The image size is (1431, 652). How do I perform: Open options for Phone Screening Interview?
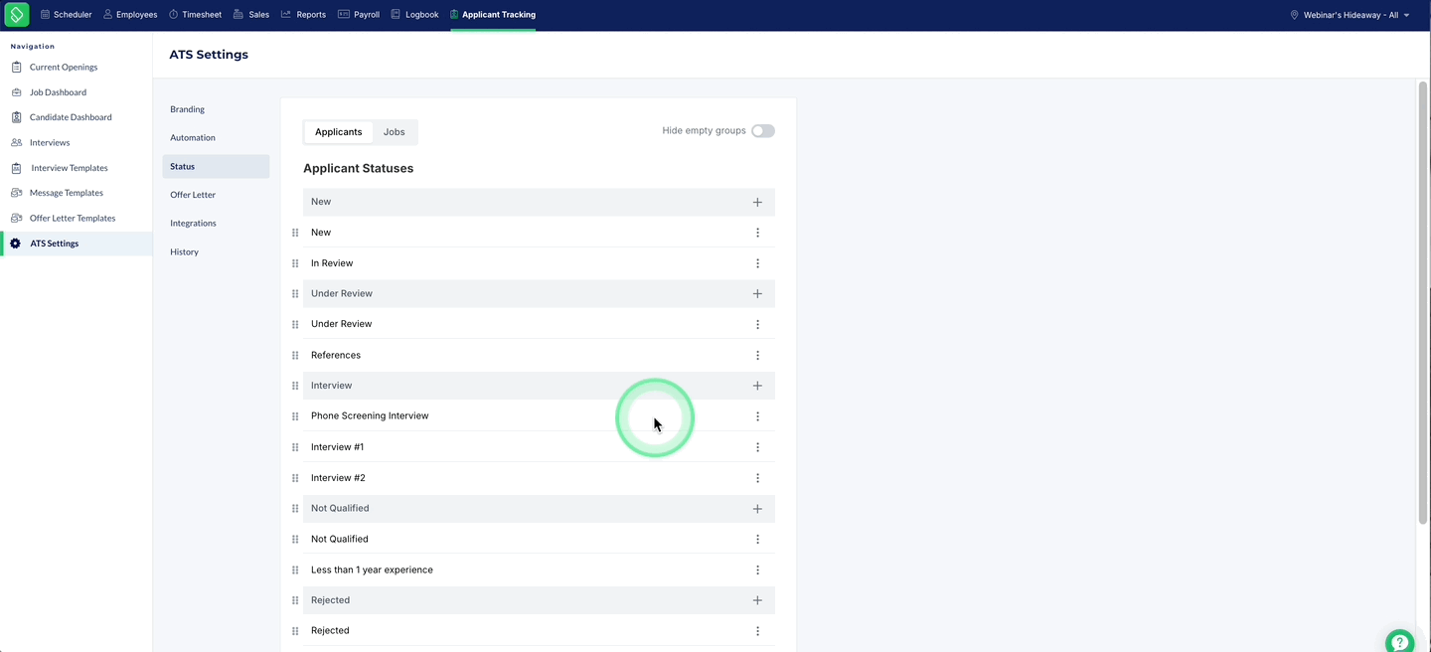[757, 416]
